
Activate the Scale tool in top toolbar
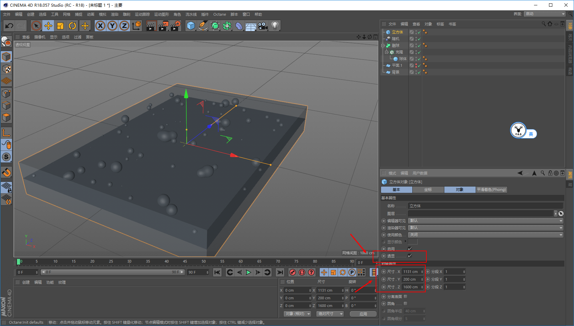pyautogui.click(x=60, y=26)
